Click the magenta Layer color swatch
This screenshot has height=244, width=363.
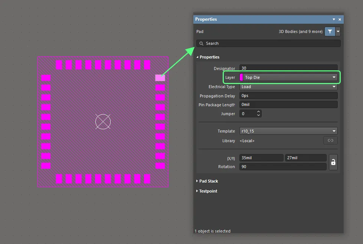[x=242, y=77]
